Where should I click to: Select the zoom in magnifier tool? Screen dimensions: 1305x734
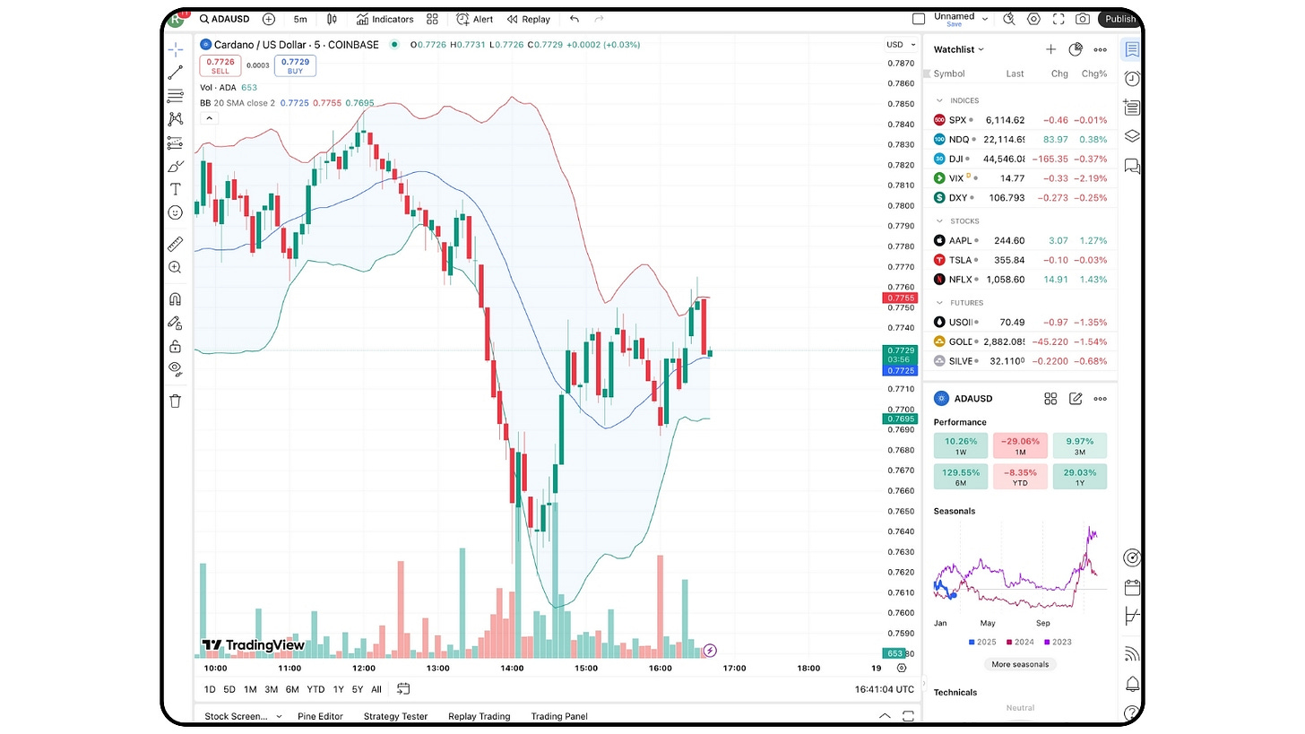tap(176, 267)
